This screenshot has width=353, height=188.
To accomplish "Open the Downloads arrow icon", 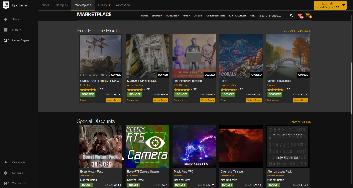I will 6,162.
